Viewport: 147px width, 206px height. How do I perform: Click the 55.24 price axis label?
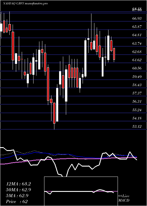click(137, 110)
